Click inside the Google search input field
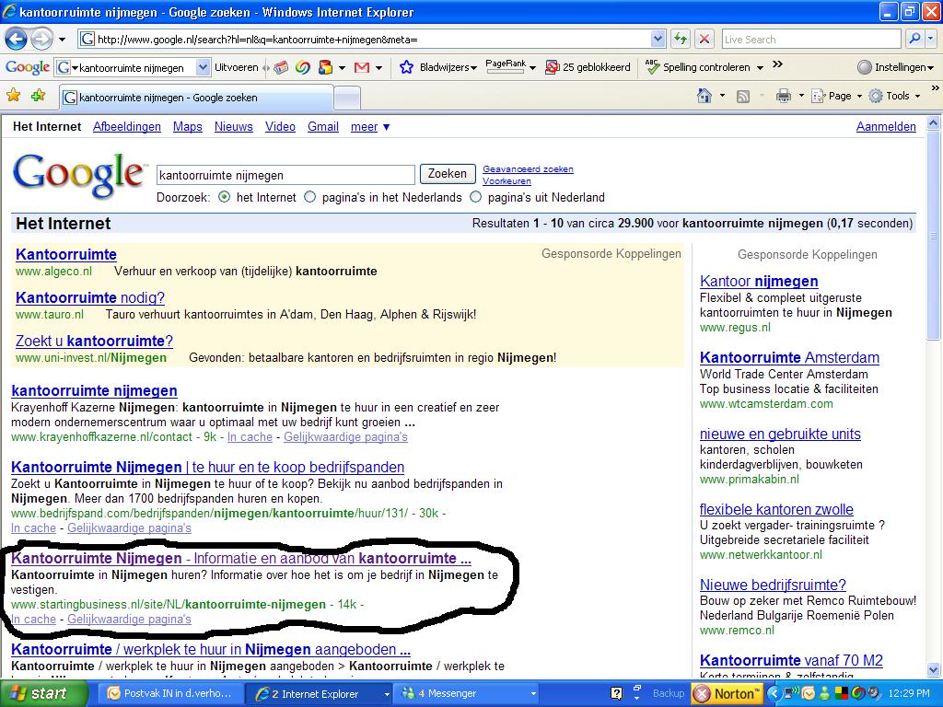Screen dimensions: 943x707 pyautogui.click(x=285, y=175)
